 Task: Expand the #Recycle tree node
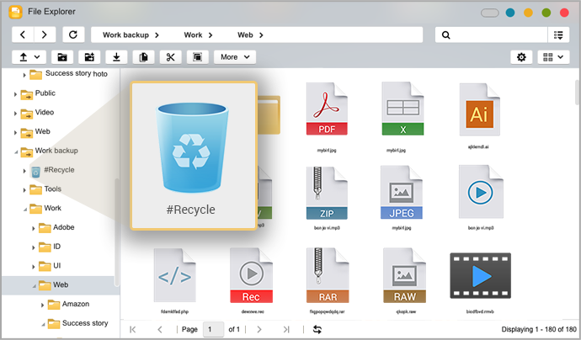coord(24,171)
